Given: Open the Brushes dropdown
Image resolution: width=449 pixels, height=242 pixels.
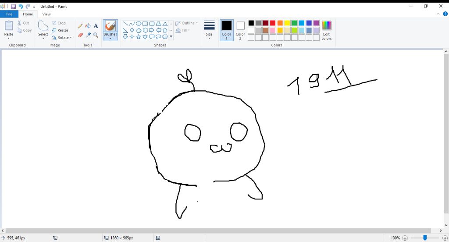Looking at the screenshot, I should [x=110, y=36].
